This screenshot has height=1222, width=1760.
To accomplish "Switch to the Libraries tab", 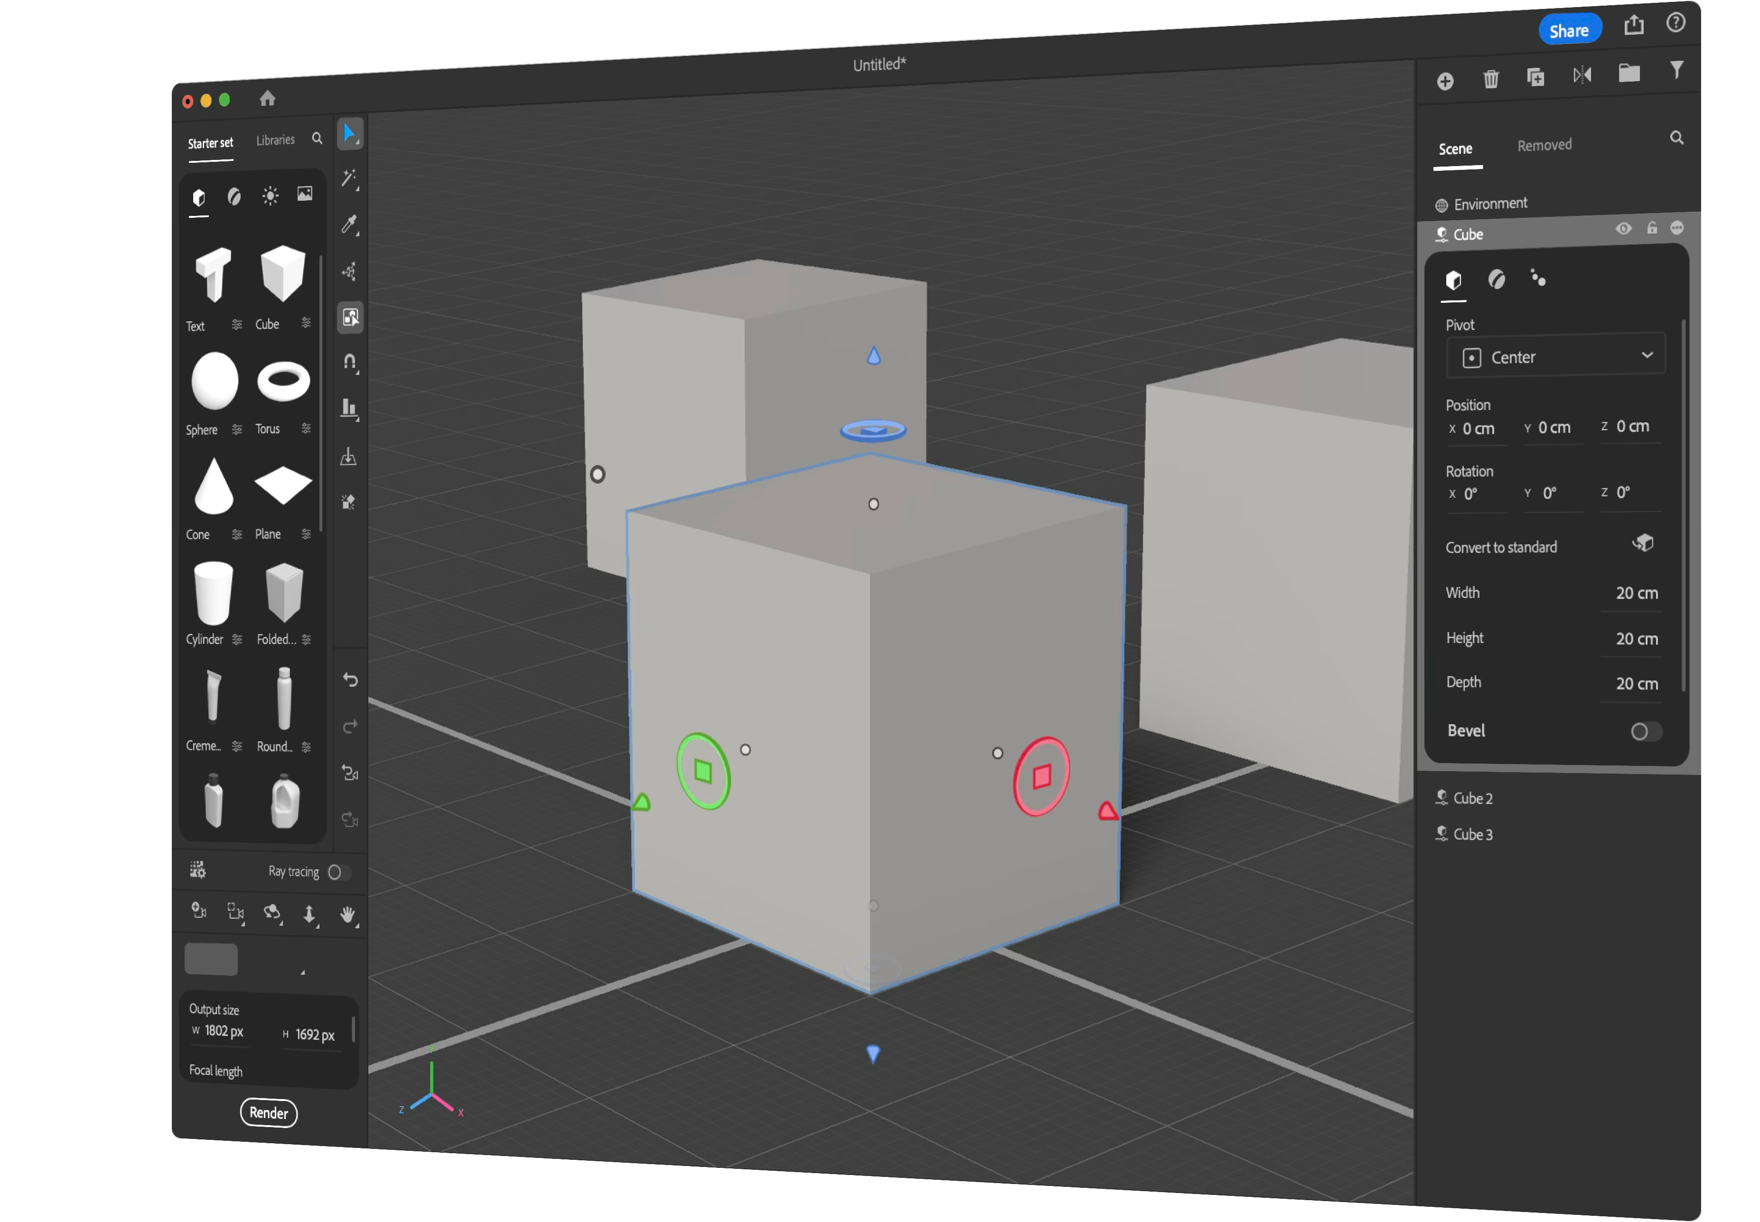I will tap(275, 140).
